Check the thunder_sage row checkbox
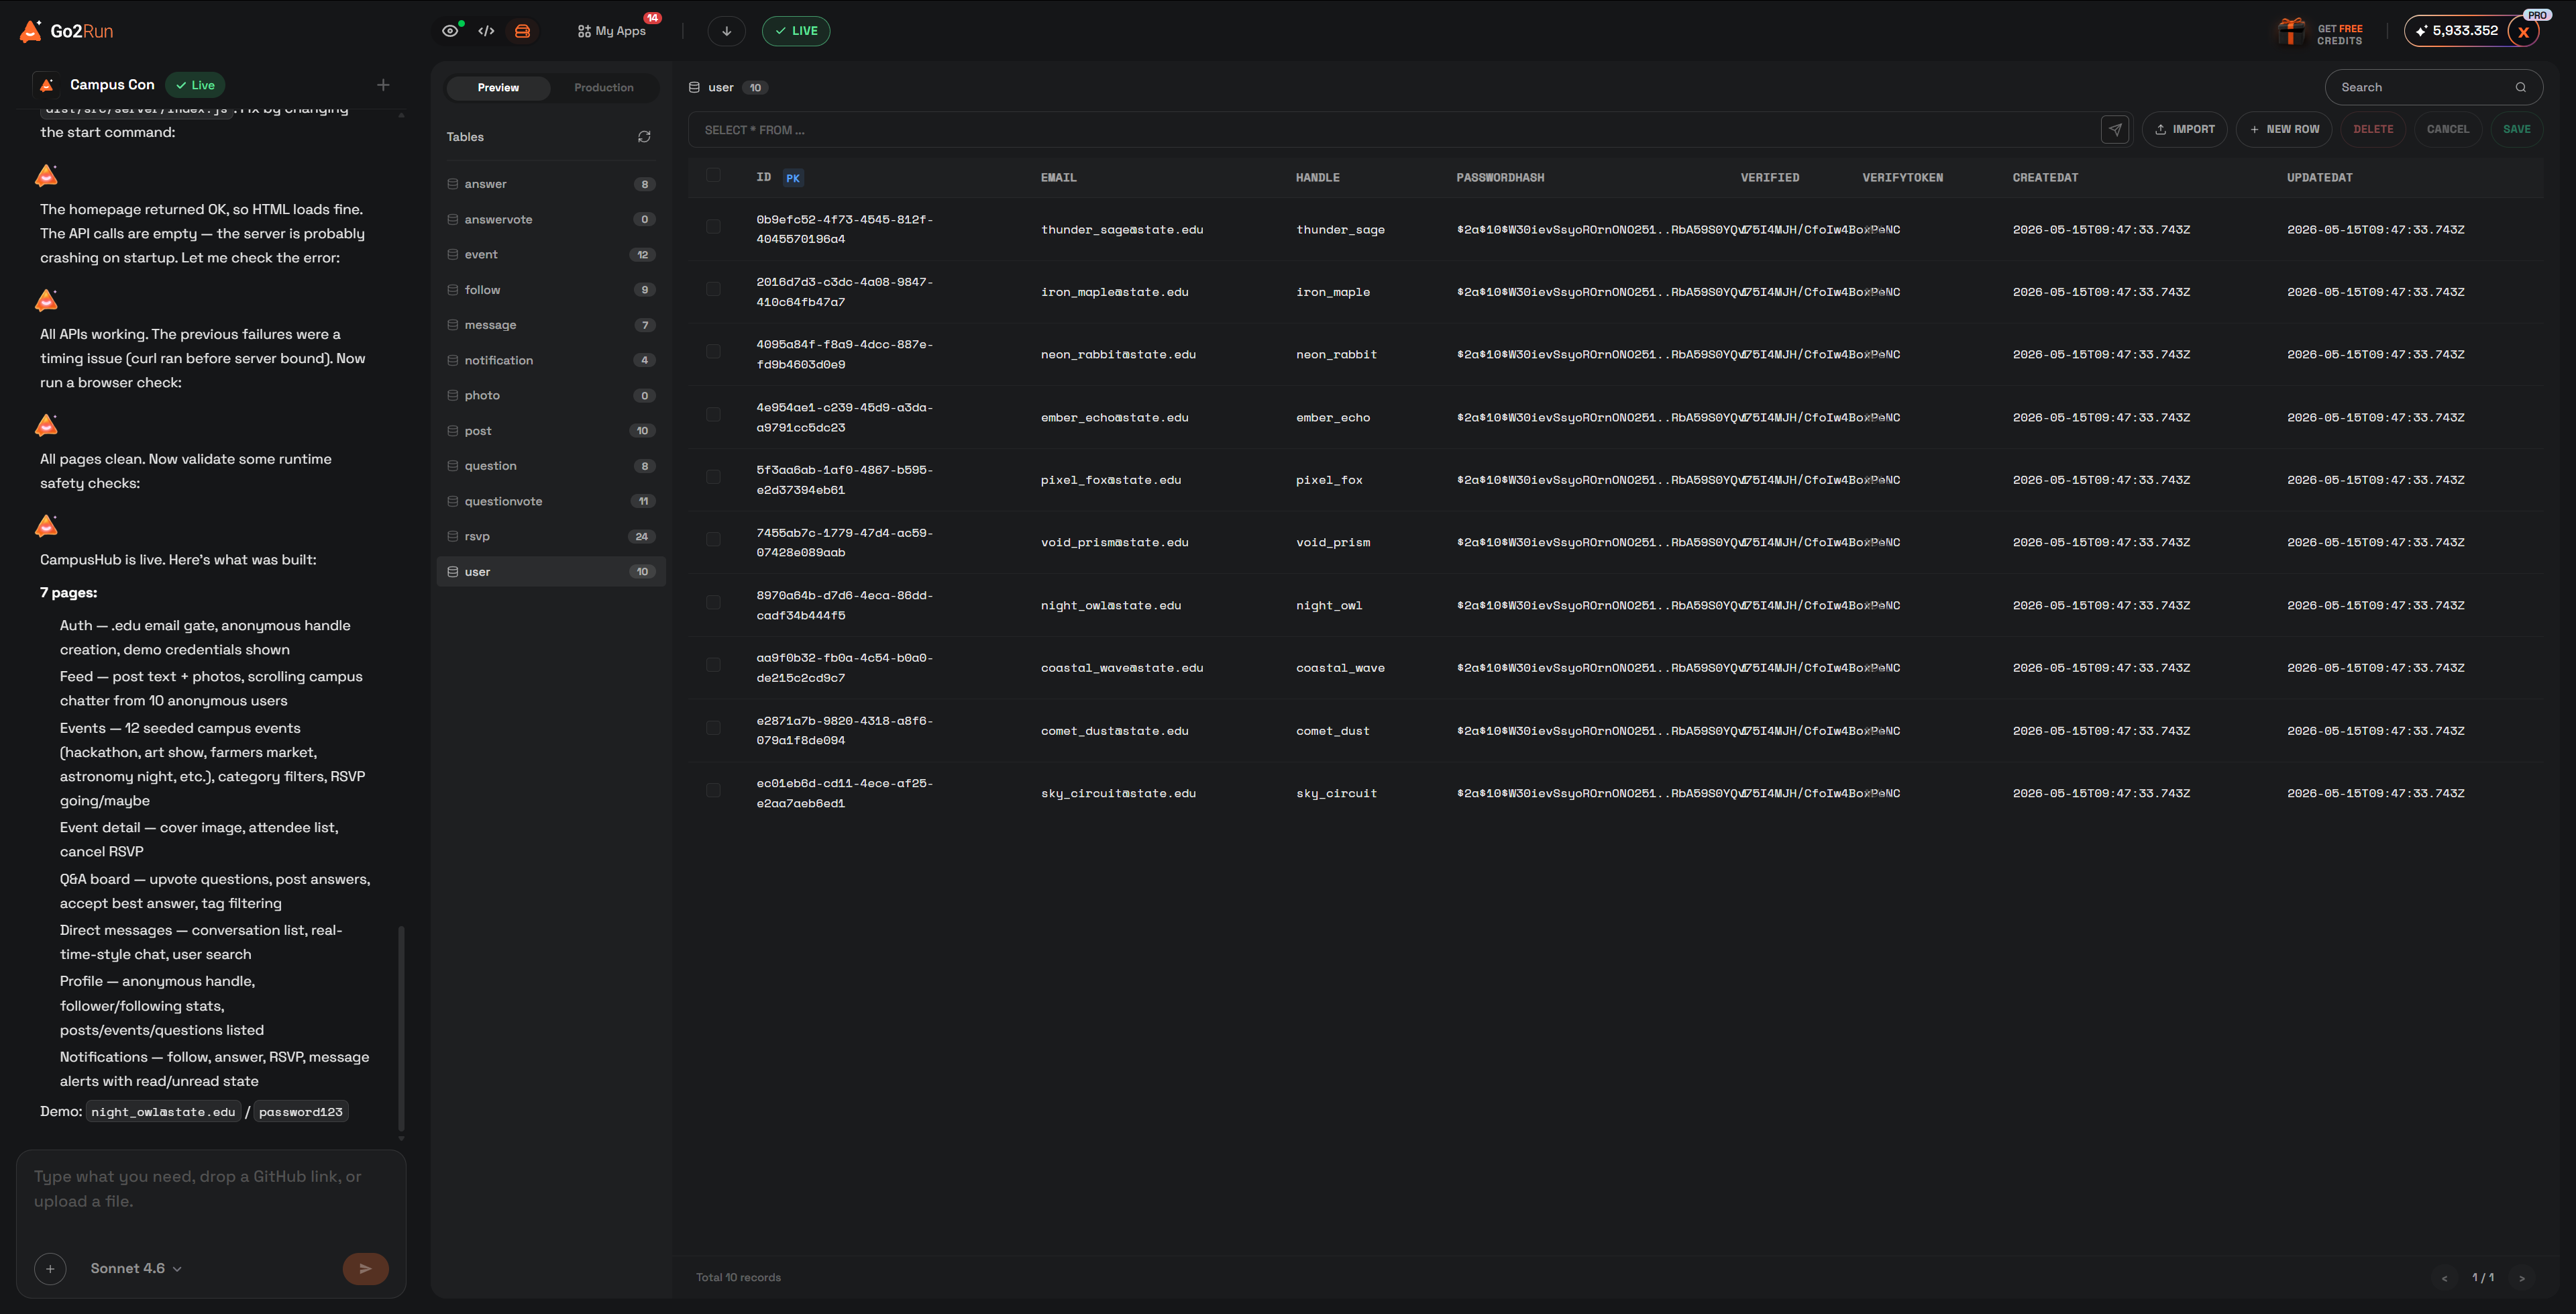Screen dimensions: 2576x1314 (713, 228)
